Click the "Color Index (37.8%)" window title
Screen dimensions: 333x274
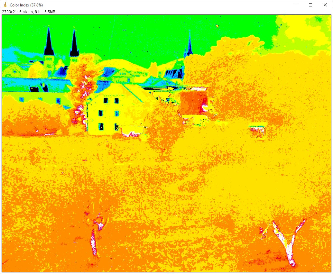(x=26, y=5)
